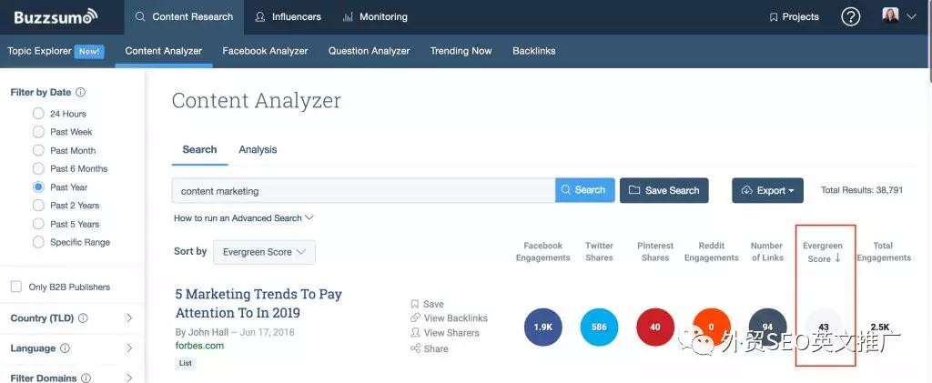932x383 pixels.
Task: Click the content marketing search field
Action: 364,191
